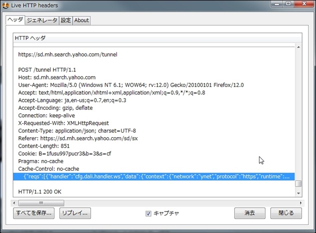Click the 消去 button
This screenshot has height=233, width=316.
249,213
